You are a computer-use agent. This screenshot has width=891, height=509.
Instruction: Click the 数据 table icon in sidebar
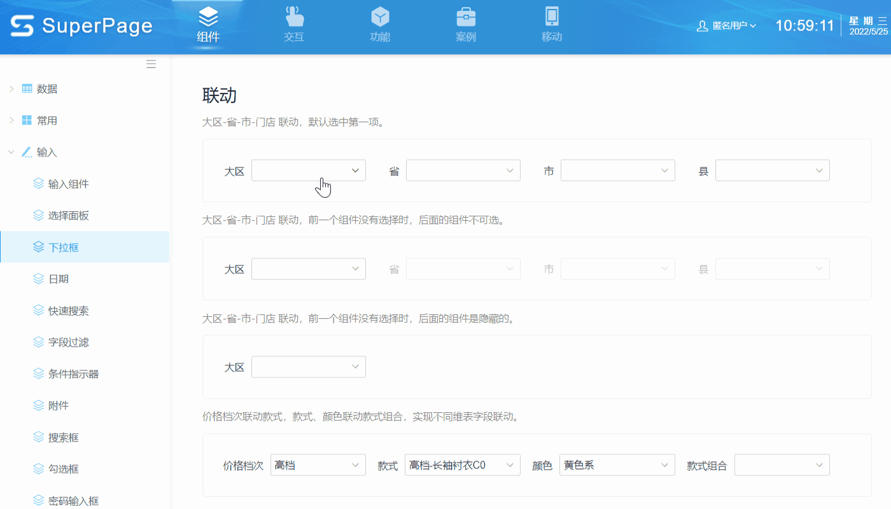coord(27,88)
